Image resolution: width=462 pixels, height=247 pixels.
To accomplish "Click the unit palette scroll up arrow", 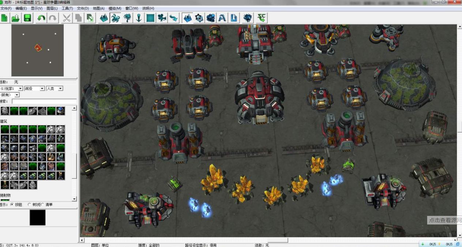I will click(x=75, y=108).
